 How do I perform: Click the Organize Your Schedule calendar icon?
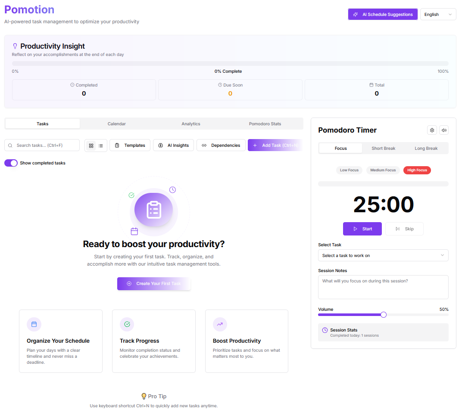[34, 324]
